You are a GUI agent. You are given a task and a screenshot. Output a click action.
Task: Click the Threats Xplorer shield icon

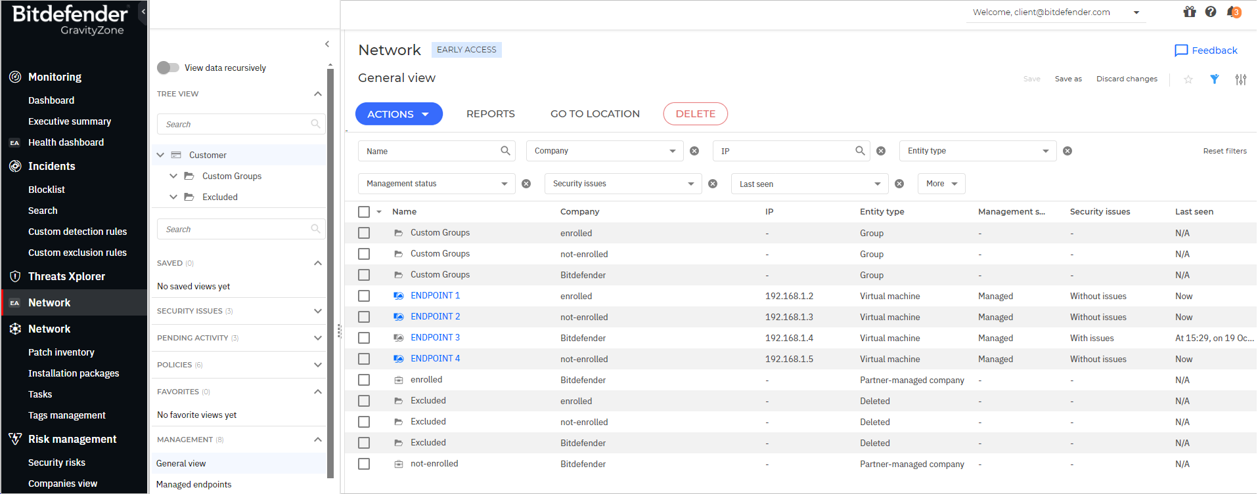click(x=15, y=276)
